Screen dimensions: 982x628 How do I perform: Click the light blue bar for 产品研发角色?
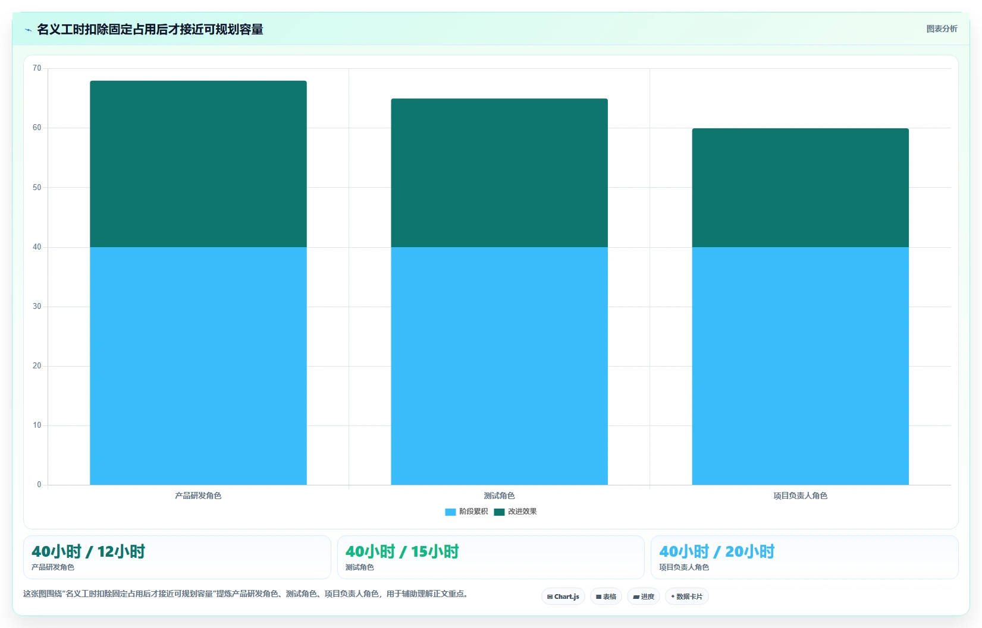[198, 366]
